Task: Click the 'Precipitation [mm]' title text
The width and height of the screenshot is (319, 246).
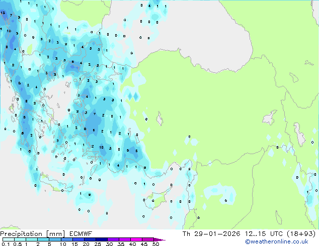Action: [x=33, y=234]
